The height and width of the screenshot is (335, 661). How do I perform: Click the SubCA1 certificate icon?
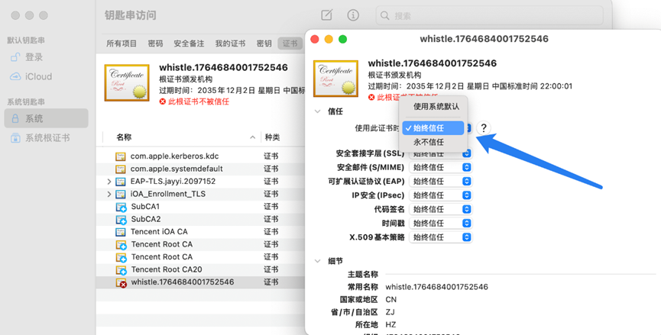coord(121,207)
